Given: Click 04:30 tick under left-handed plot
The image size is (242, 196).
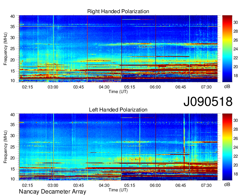Looking at the screenshot, I should pyautogui.click(x=104, y=185).
